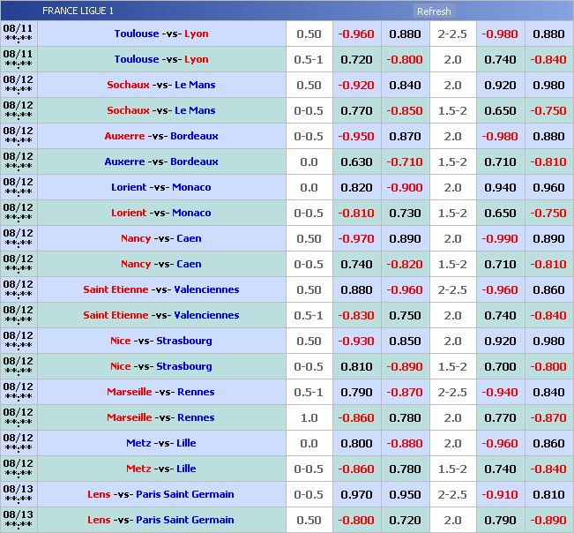Viewport: 574px width, 533px height.
Task: Click -0.970 odds for Nancy vs Caen
Action: point(356,239)
